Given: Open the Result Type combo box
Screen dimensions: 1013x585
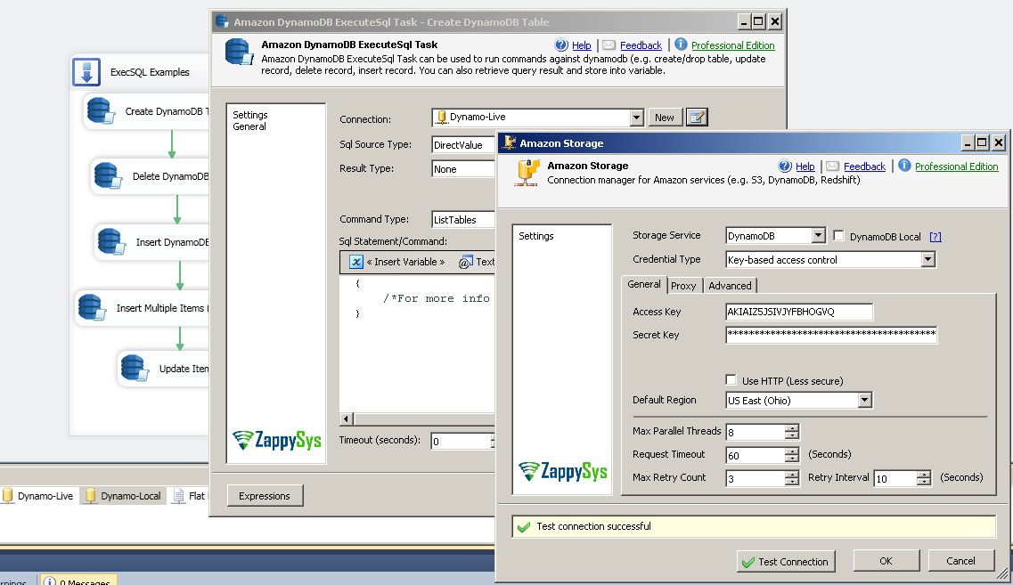Looking at the screenshot, I should point(464,168).
